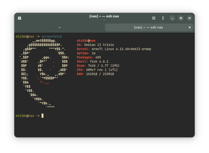The width and height of the screenshot is (209, 153).
Task: Select the "[nas] ~ — ssh nas" tab
Action: (x=148, y=27)
